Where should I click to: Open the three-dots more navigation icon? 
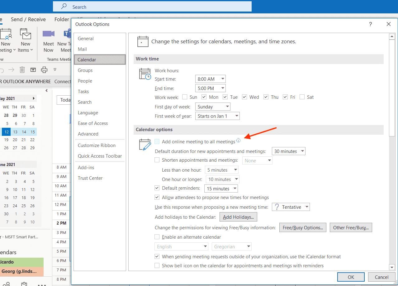tap(42, 284)
